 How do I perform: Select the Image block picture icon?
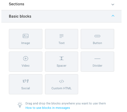[26, 36]
